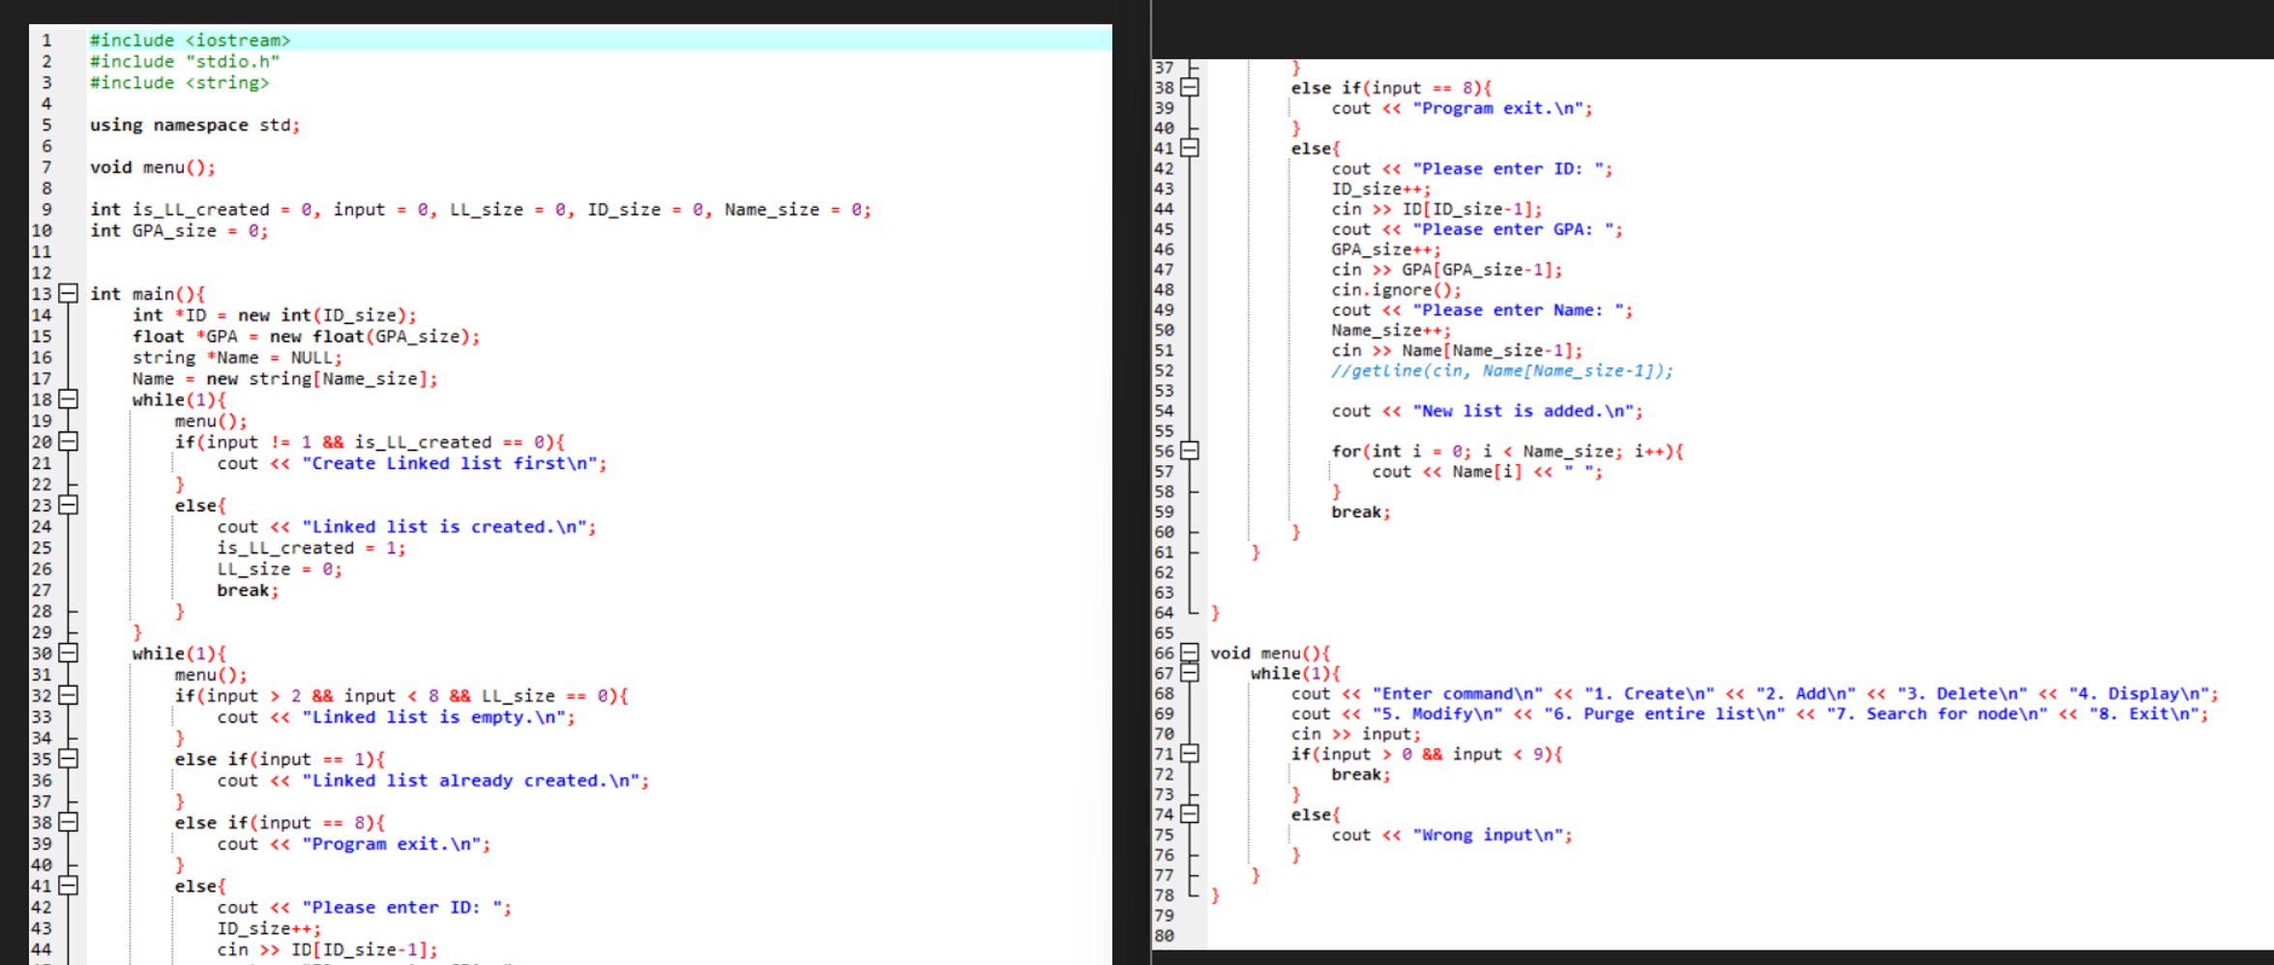The height and width of the screenshot is (965, 2274).
Task: Click 'Name = new string[Name_size];' line
Action: point(284,379)
